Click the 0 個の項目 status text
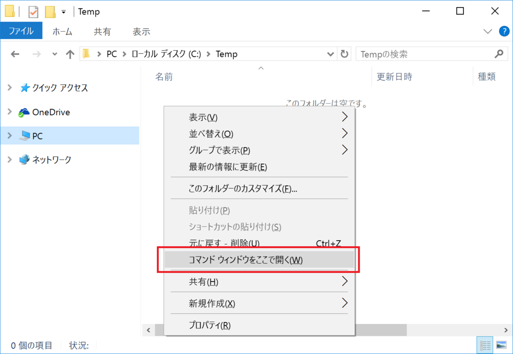This screenshot has width=513, height=354. point(32,345)
